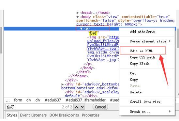
Task: Select Add attribute menu entry
Action: click(x=142, y=32)
